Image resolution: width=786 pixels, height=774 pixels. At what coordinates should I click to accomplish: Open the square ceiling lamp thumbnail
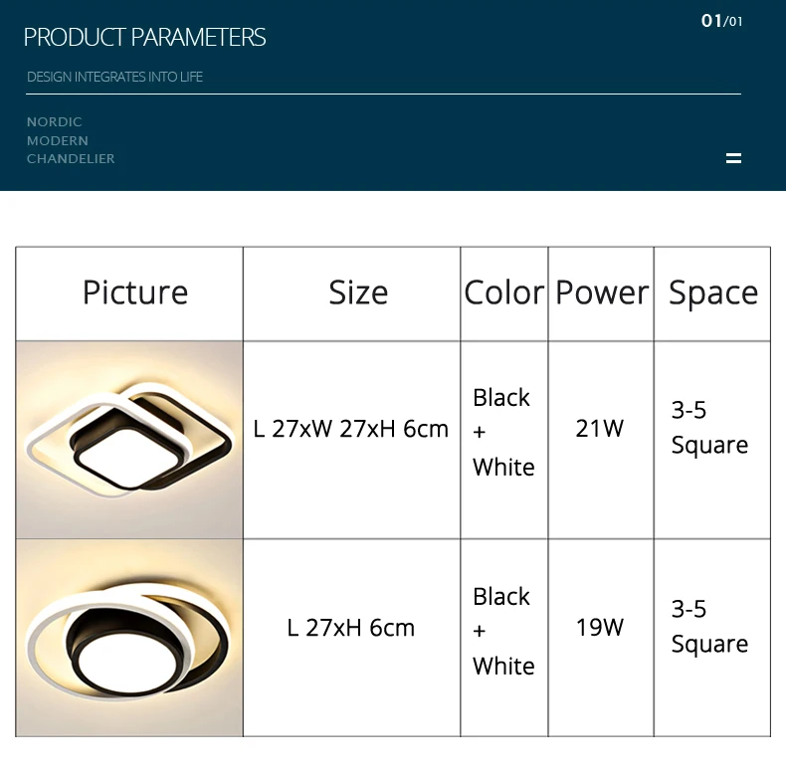(129, 440)
